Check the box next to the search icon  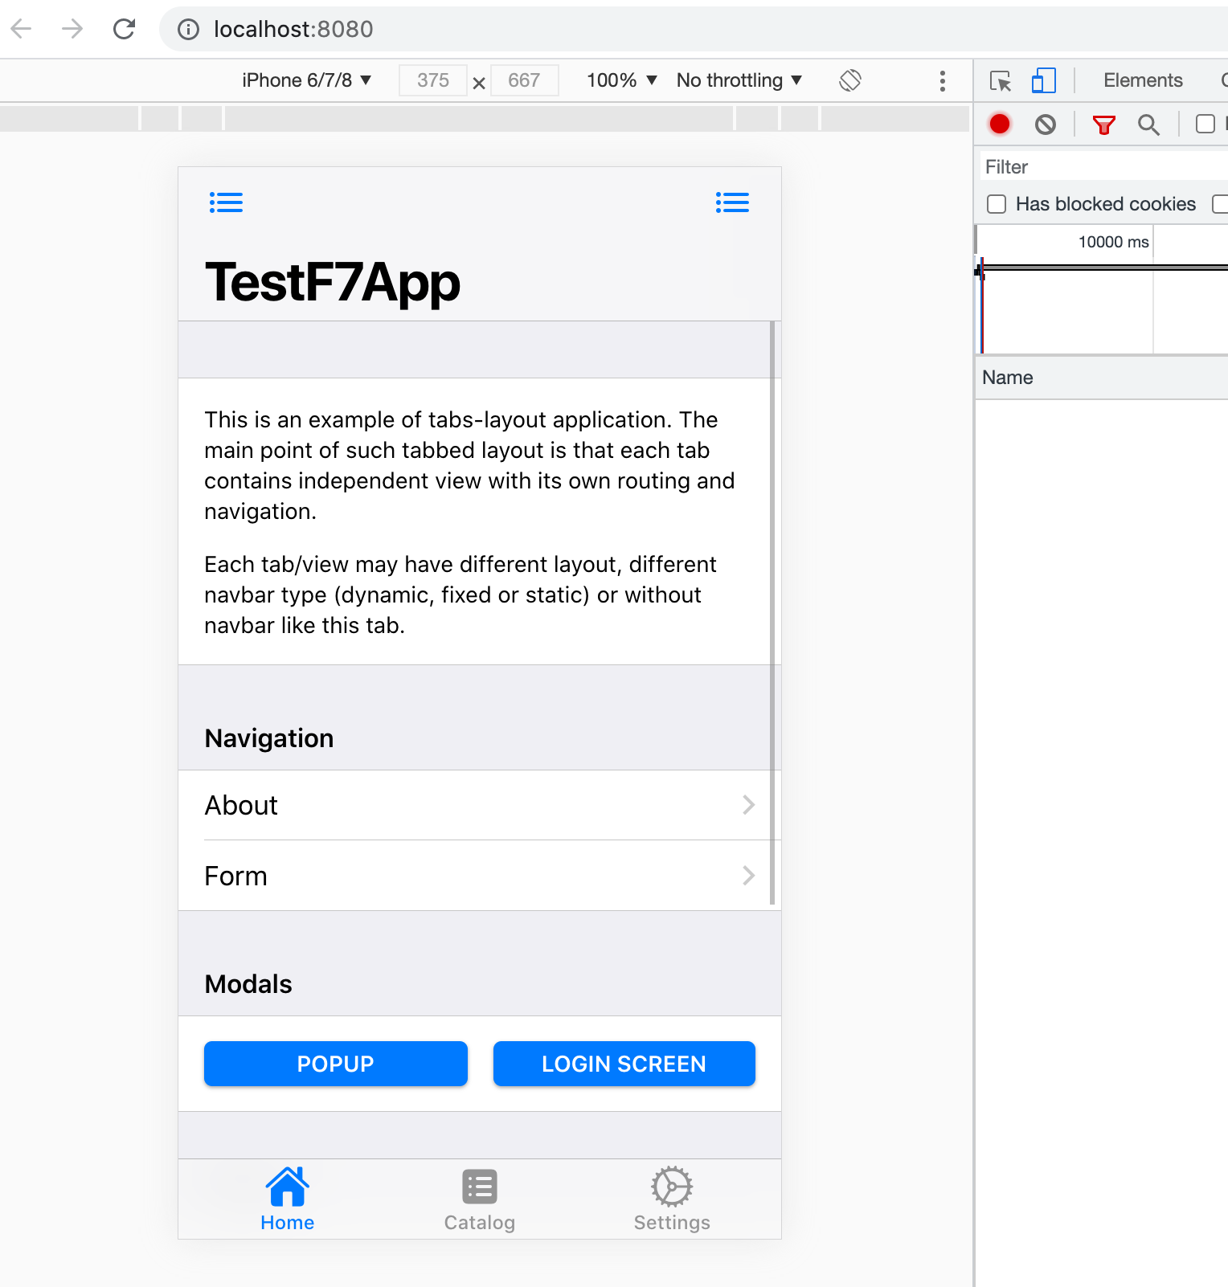1205,124
